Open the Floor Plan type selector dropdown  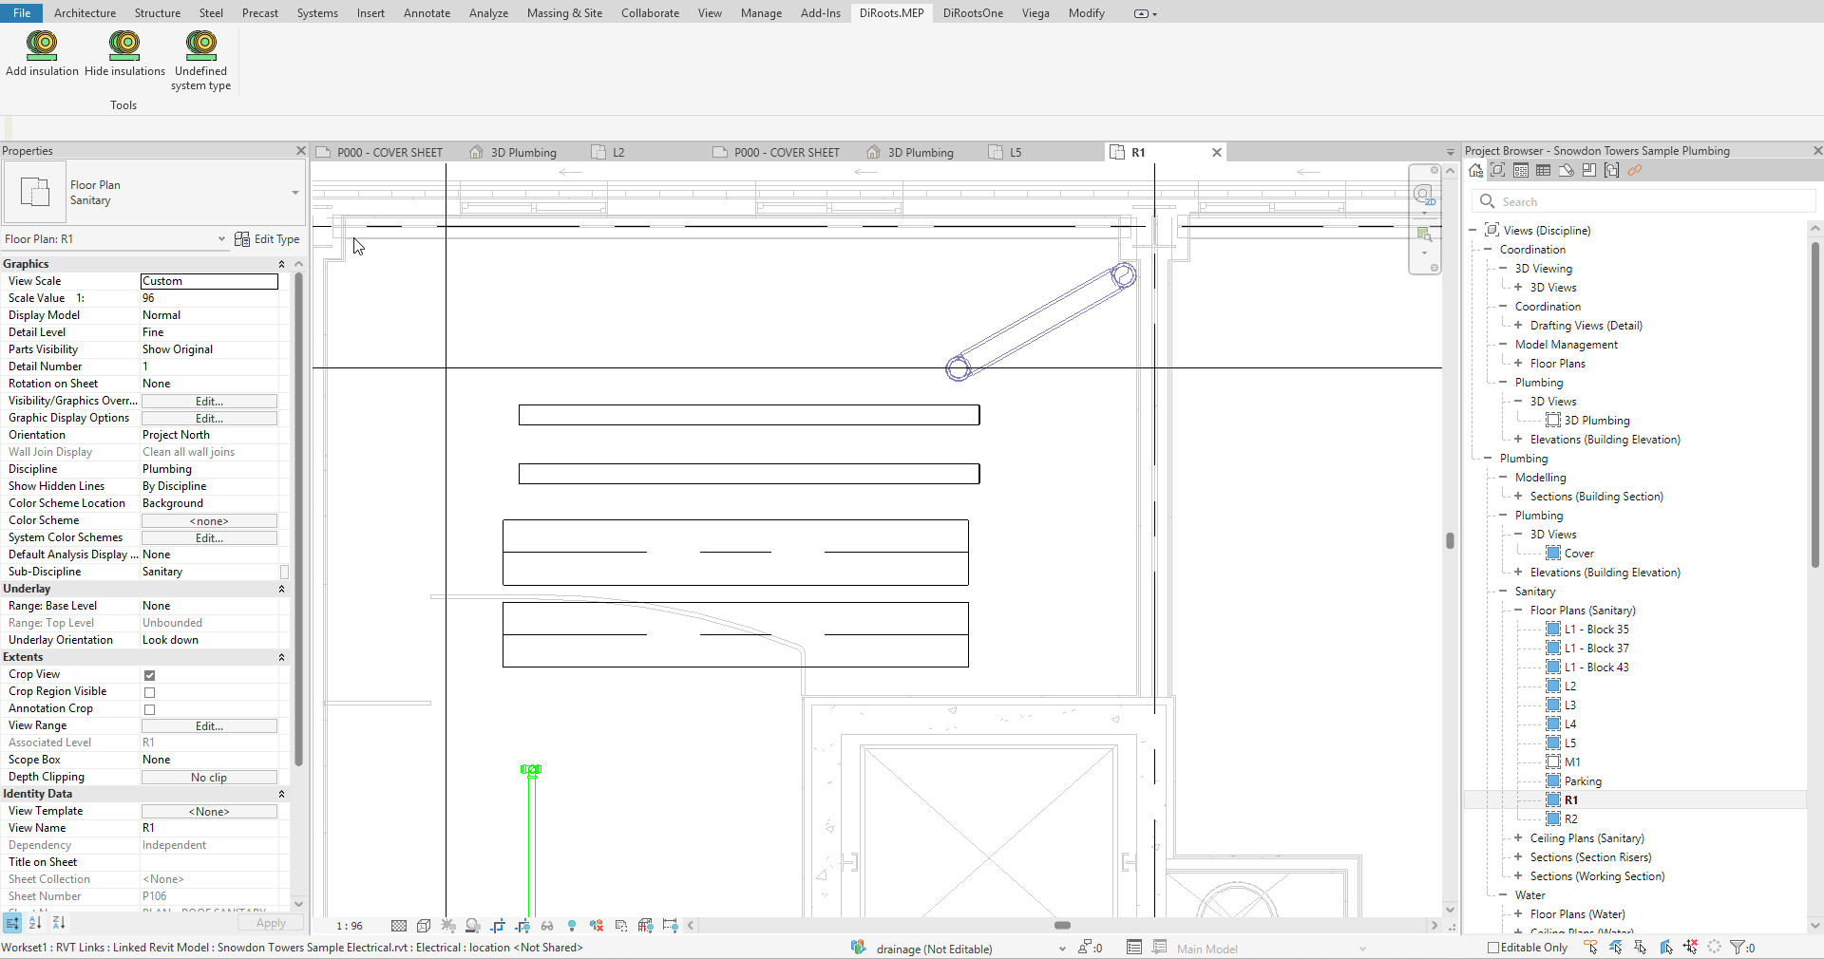click(294, 193)
